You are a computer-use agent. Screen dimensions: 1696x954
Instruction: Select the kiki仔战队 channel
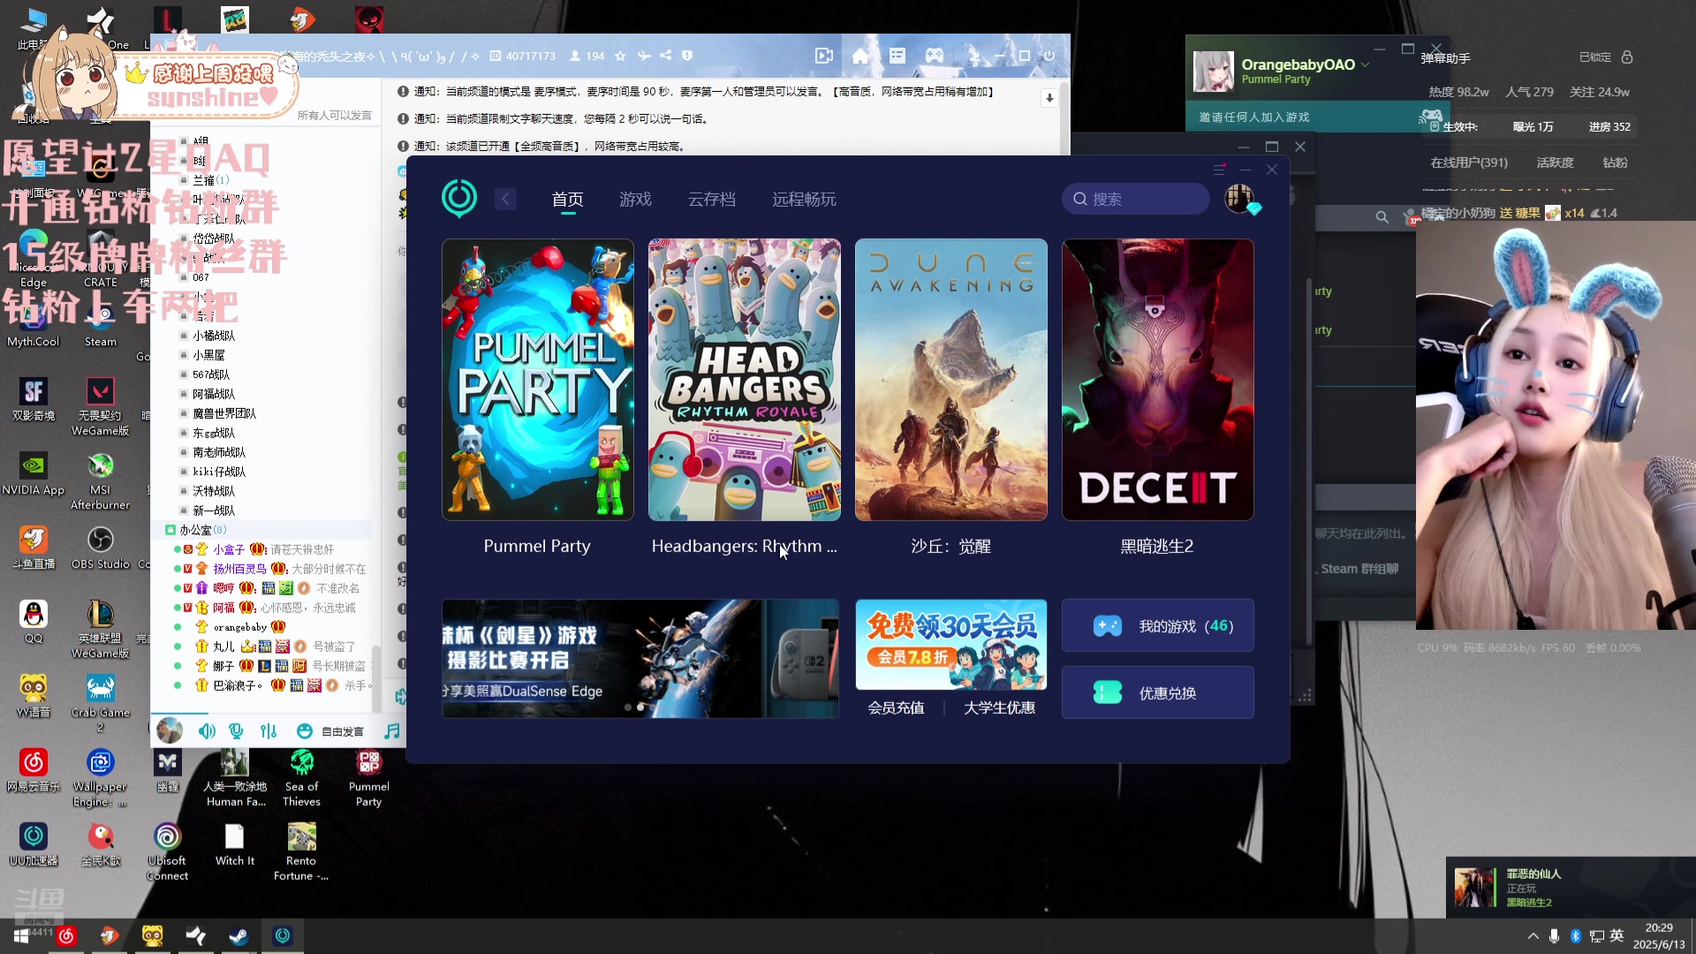coord(219,472)
